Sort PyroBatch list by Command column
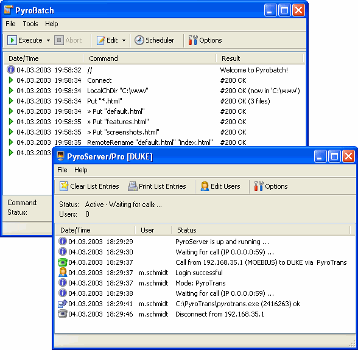 click(150, 58)
